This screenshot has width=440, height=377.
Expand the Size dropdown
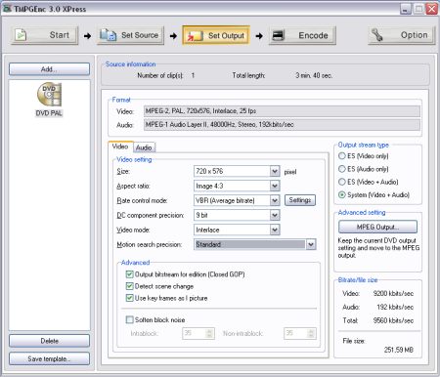tap(275, 171)
